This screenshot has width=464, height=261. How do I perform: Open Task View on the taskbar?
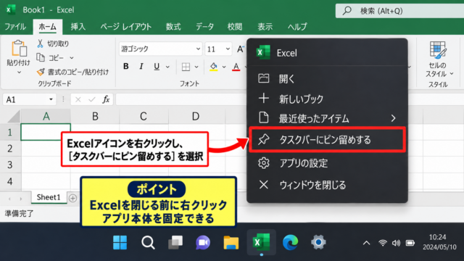pyautogui.click(x=175, y=242)
